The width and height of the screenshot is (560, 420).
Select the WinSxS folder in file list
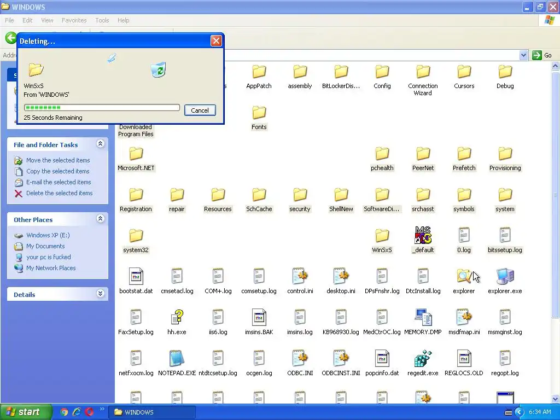tap(382, 241)
